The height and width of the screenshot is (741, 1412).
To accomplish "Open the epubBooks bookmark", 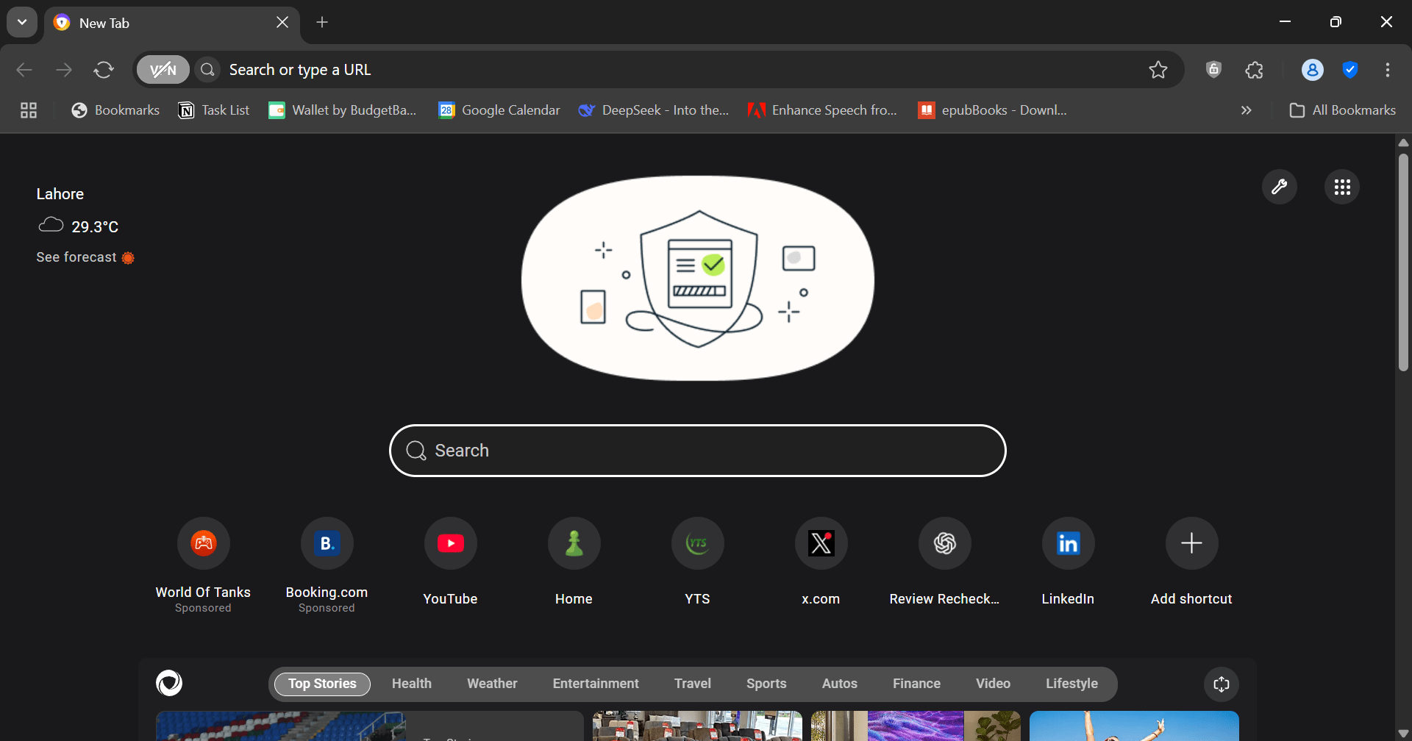I will [x=993, y=110].
